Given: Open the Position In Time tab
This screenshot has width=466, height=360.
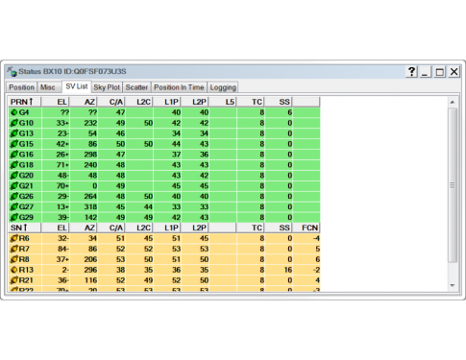Looking at the screenshot, I should point(179,87).
